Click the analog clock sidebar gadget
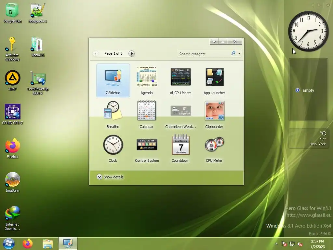This screenshot has height=250, width=333. pos(308,31)
